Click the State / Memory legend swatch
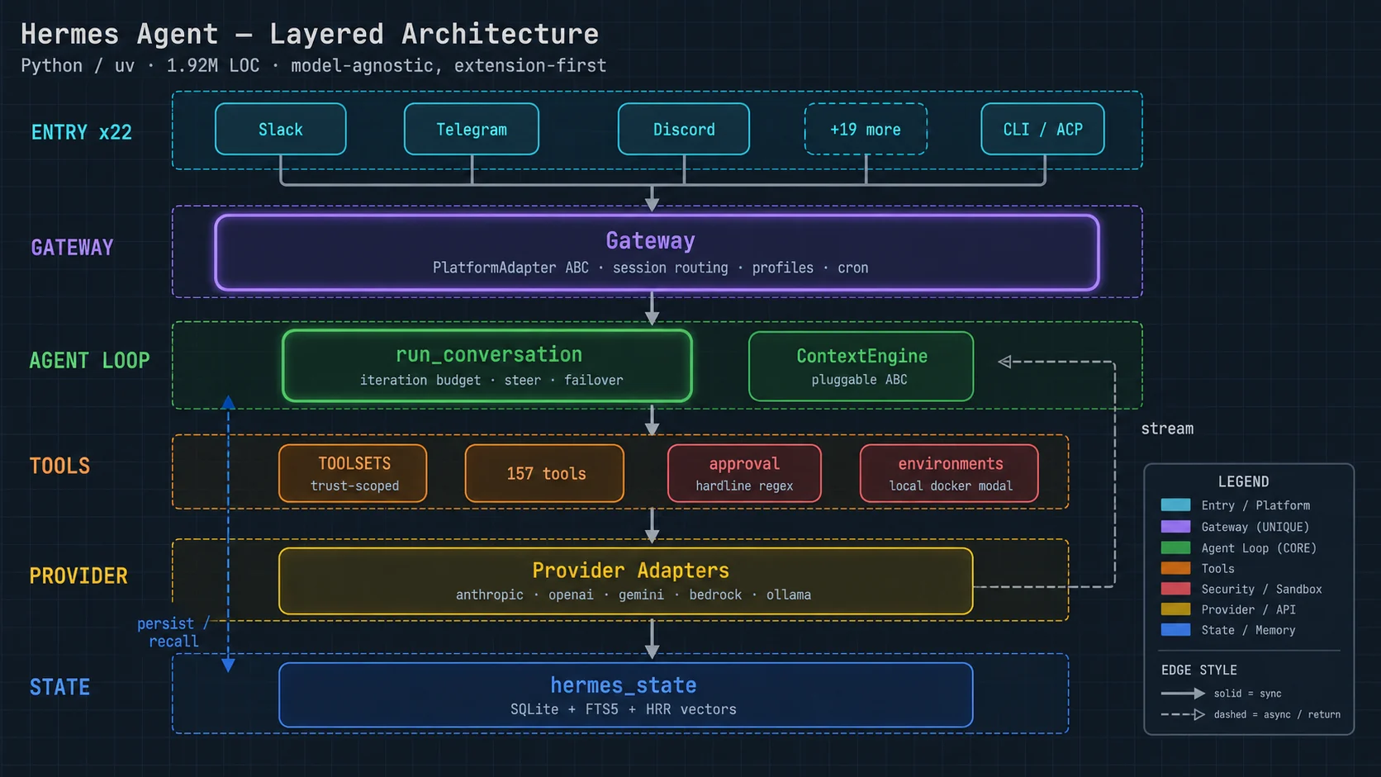 coord(1175,630)
